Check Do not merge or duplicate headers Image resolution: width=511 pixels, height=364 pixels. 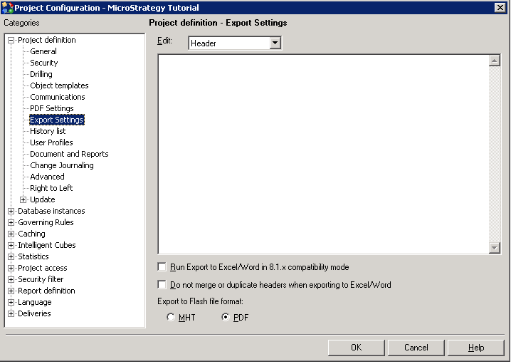162,285
